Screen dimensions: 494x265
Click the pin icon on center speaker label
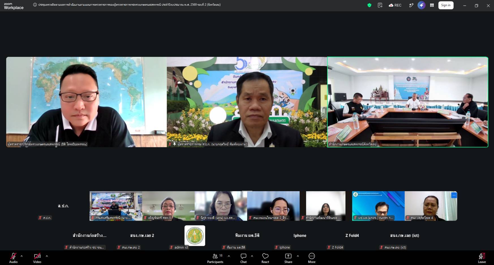[x=175, y=144]
